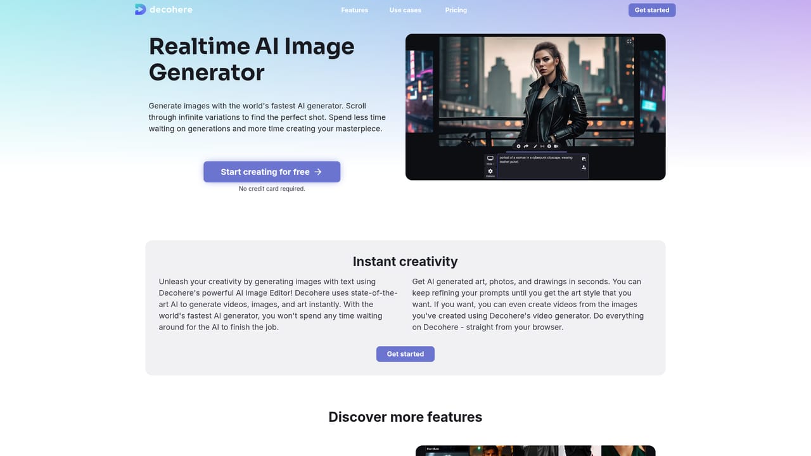
Task: Click the Realtime AI Image Generator heading
Action: click(x=252, y=59)
